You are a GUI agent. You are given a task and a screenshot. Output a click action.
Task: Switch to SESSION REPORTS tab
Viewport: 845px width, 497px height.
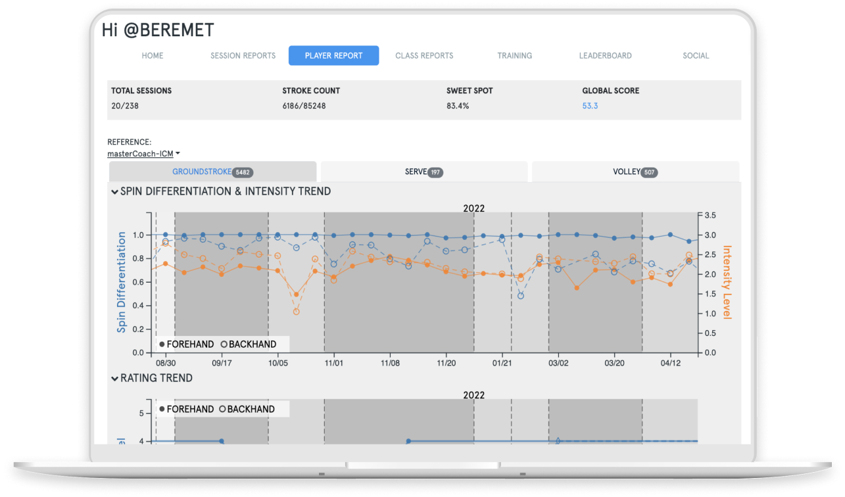point(243,56)
